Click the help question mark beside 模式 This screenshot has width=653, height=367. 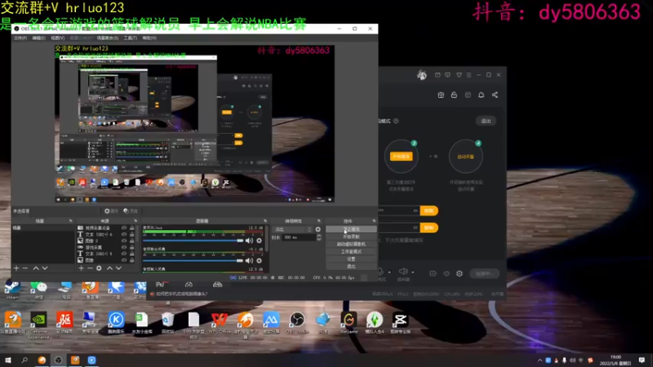[396, 121]
